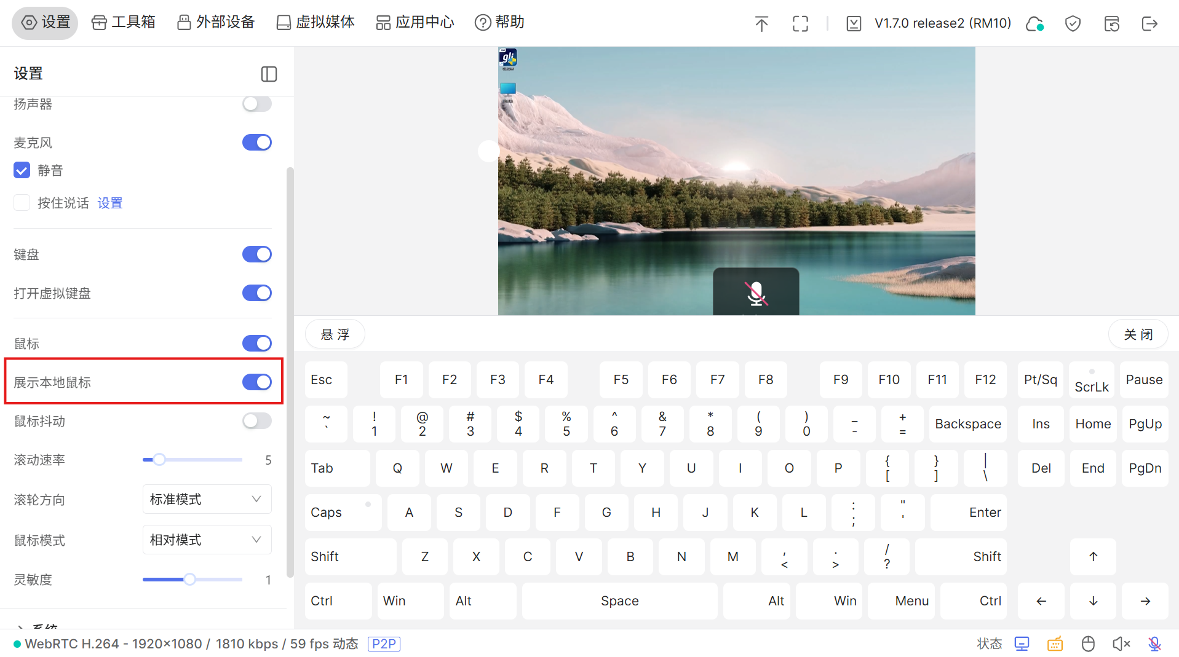Collapse the settings sidebar panel icon
This screenshot has width=1179, height=657.
(x=269, y=74)
